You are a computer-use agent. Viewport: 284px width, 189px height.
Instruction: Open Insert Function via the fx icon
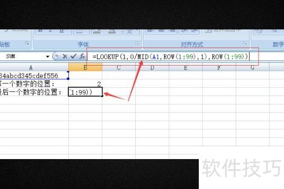pos(82,56)
